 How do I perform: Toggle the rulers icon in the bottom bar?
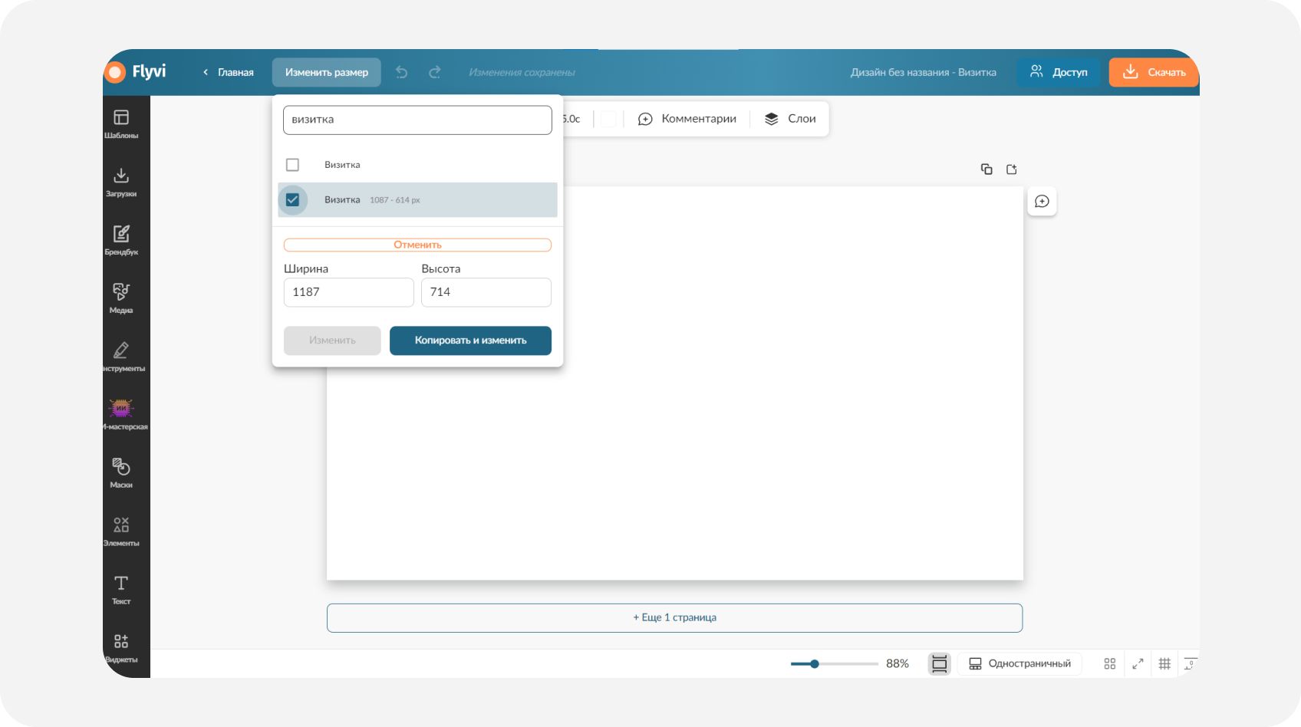coord(1190,663)
